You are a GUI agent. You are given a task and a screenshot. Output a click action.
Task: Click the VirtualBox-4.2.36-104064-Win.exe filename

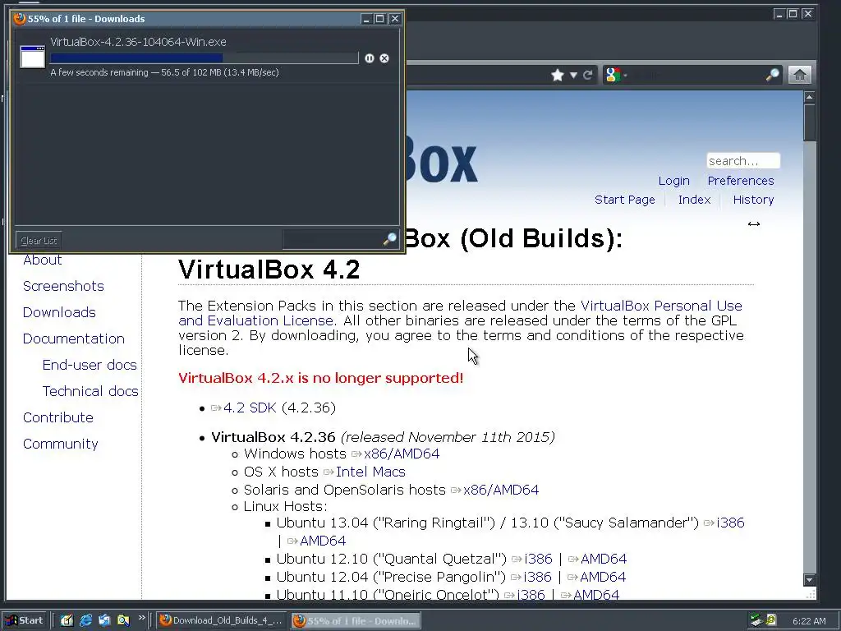(x=138, y=42)
